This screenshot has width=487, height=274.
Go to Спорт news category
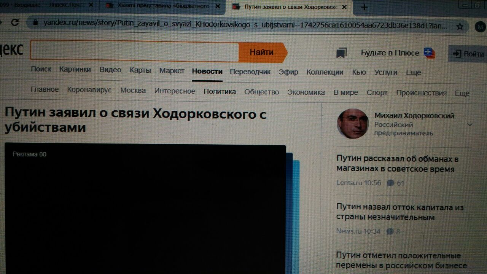click(x=377, y=92)
